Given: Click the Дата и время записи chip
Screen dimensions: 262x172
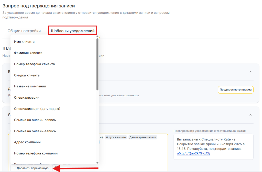Looking at the screenshot, I should point(143,137).
